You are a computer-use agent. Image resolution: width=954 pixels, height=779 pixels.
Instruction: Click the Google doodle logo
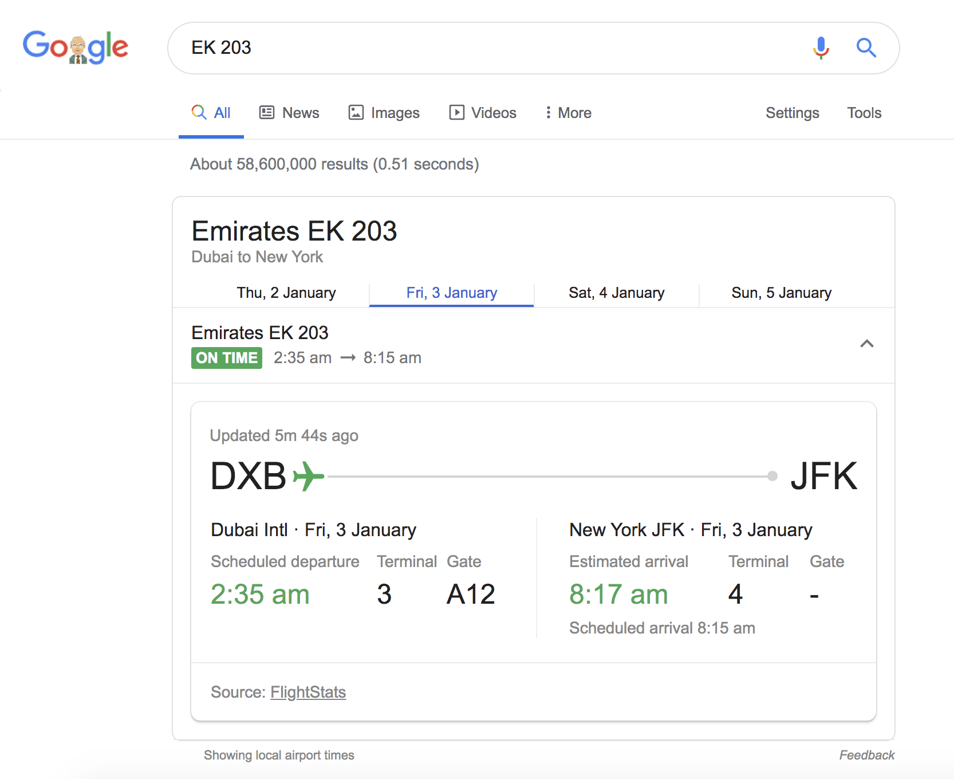[76, 46]
